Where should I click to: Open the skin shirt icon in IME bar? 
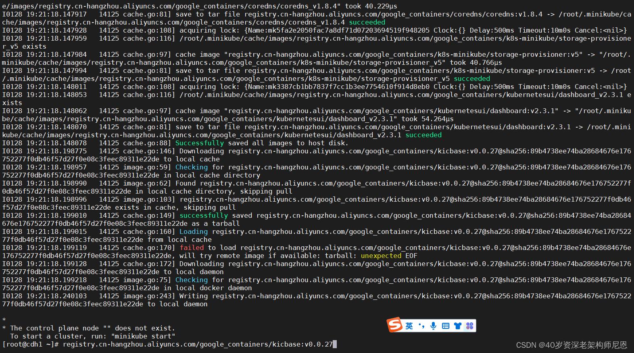click(x=457, y=326)
